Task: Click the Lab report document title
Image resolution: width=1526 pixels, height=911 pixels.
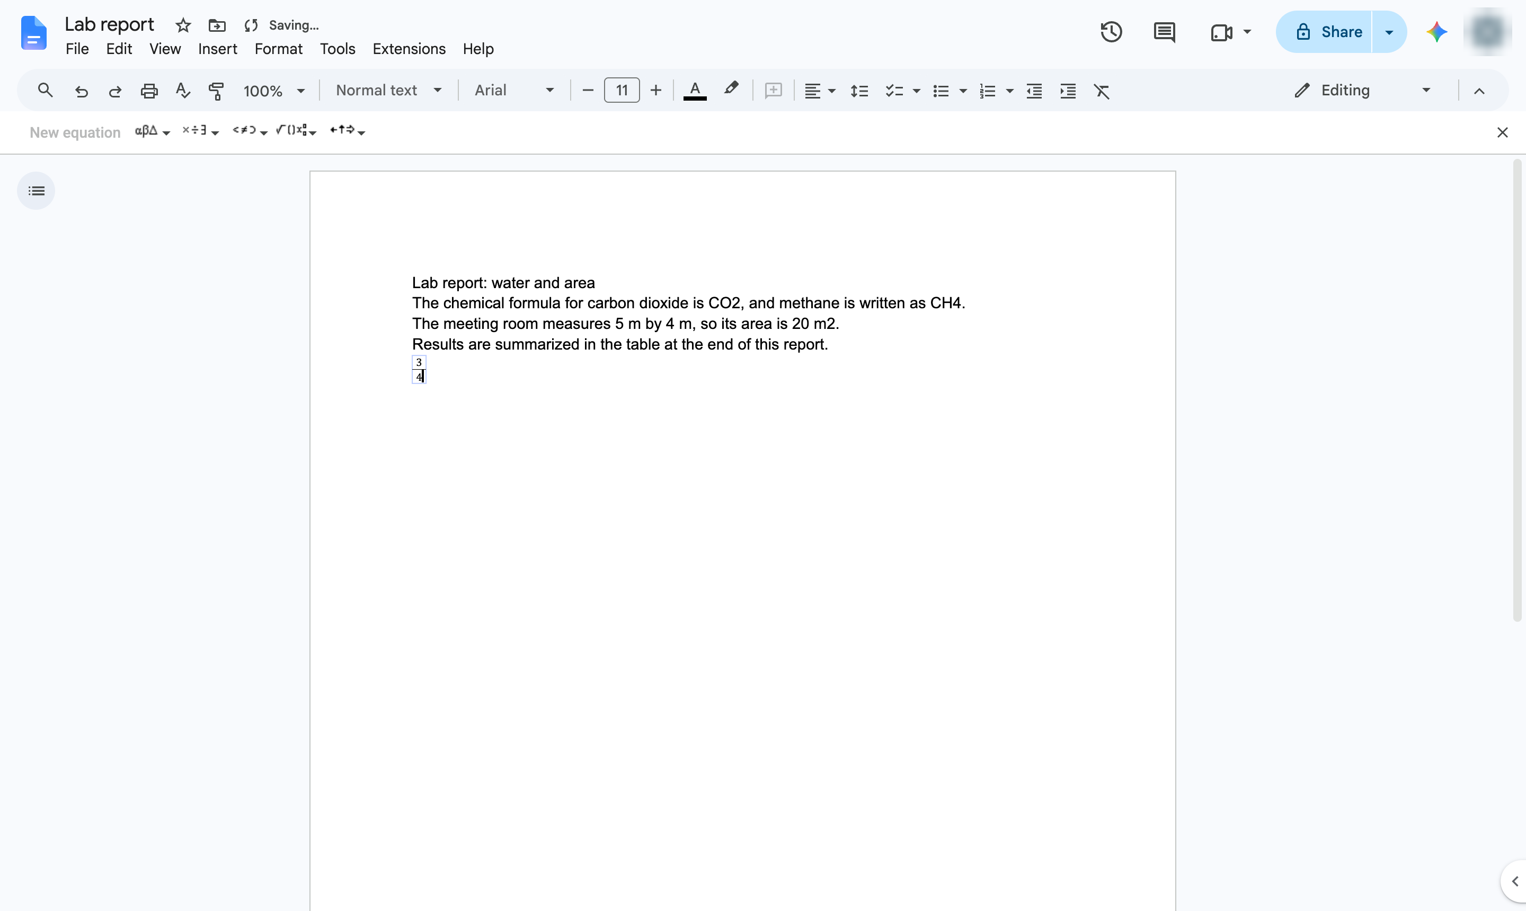Action: coord(109,24)
